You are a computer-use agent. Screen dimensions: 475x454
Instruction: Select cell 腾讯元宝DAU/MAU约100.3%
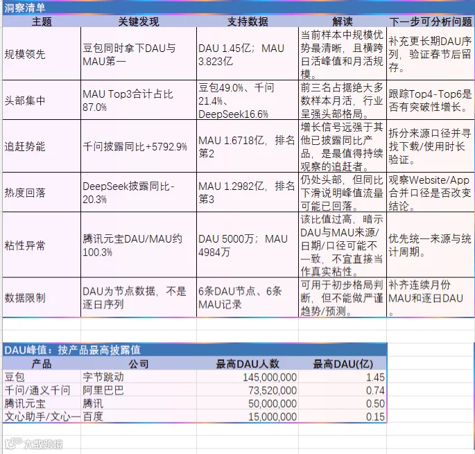click(x=139, y=245)
